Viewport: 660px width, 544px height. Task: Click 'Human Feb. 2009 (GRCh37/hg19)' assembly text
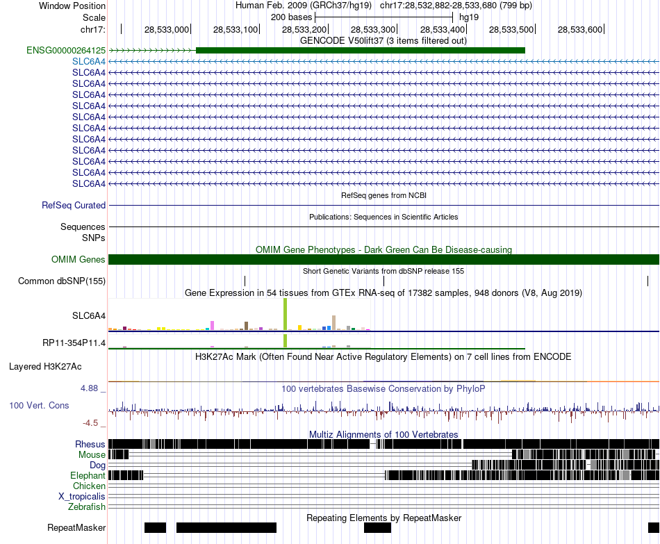click(x=304, y=6)
